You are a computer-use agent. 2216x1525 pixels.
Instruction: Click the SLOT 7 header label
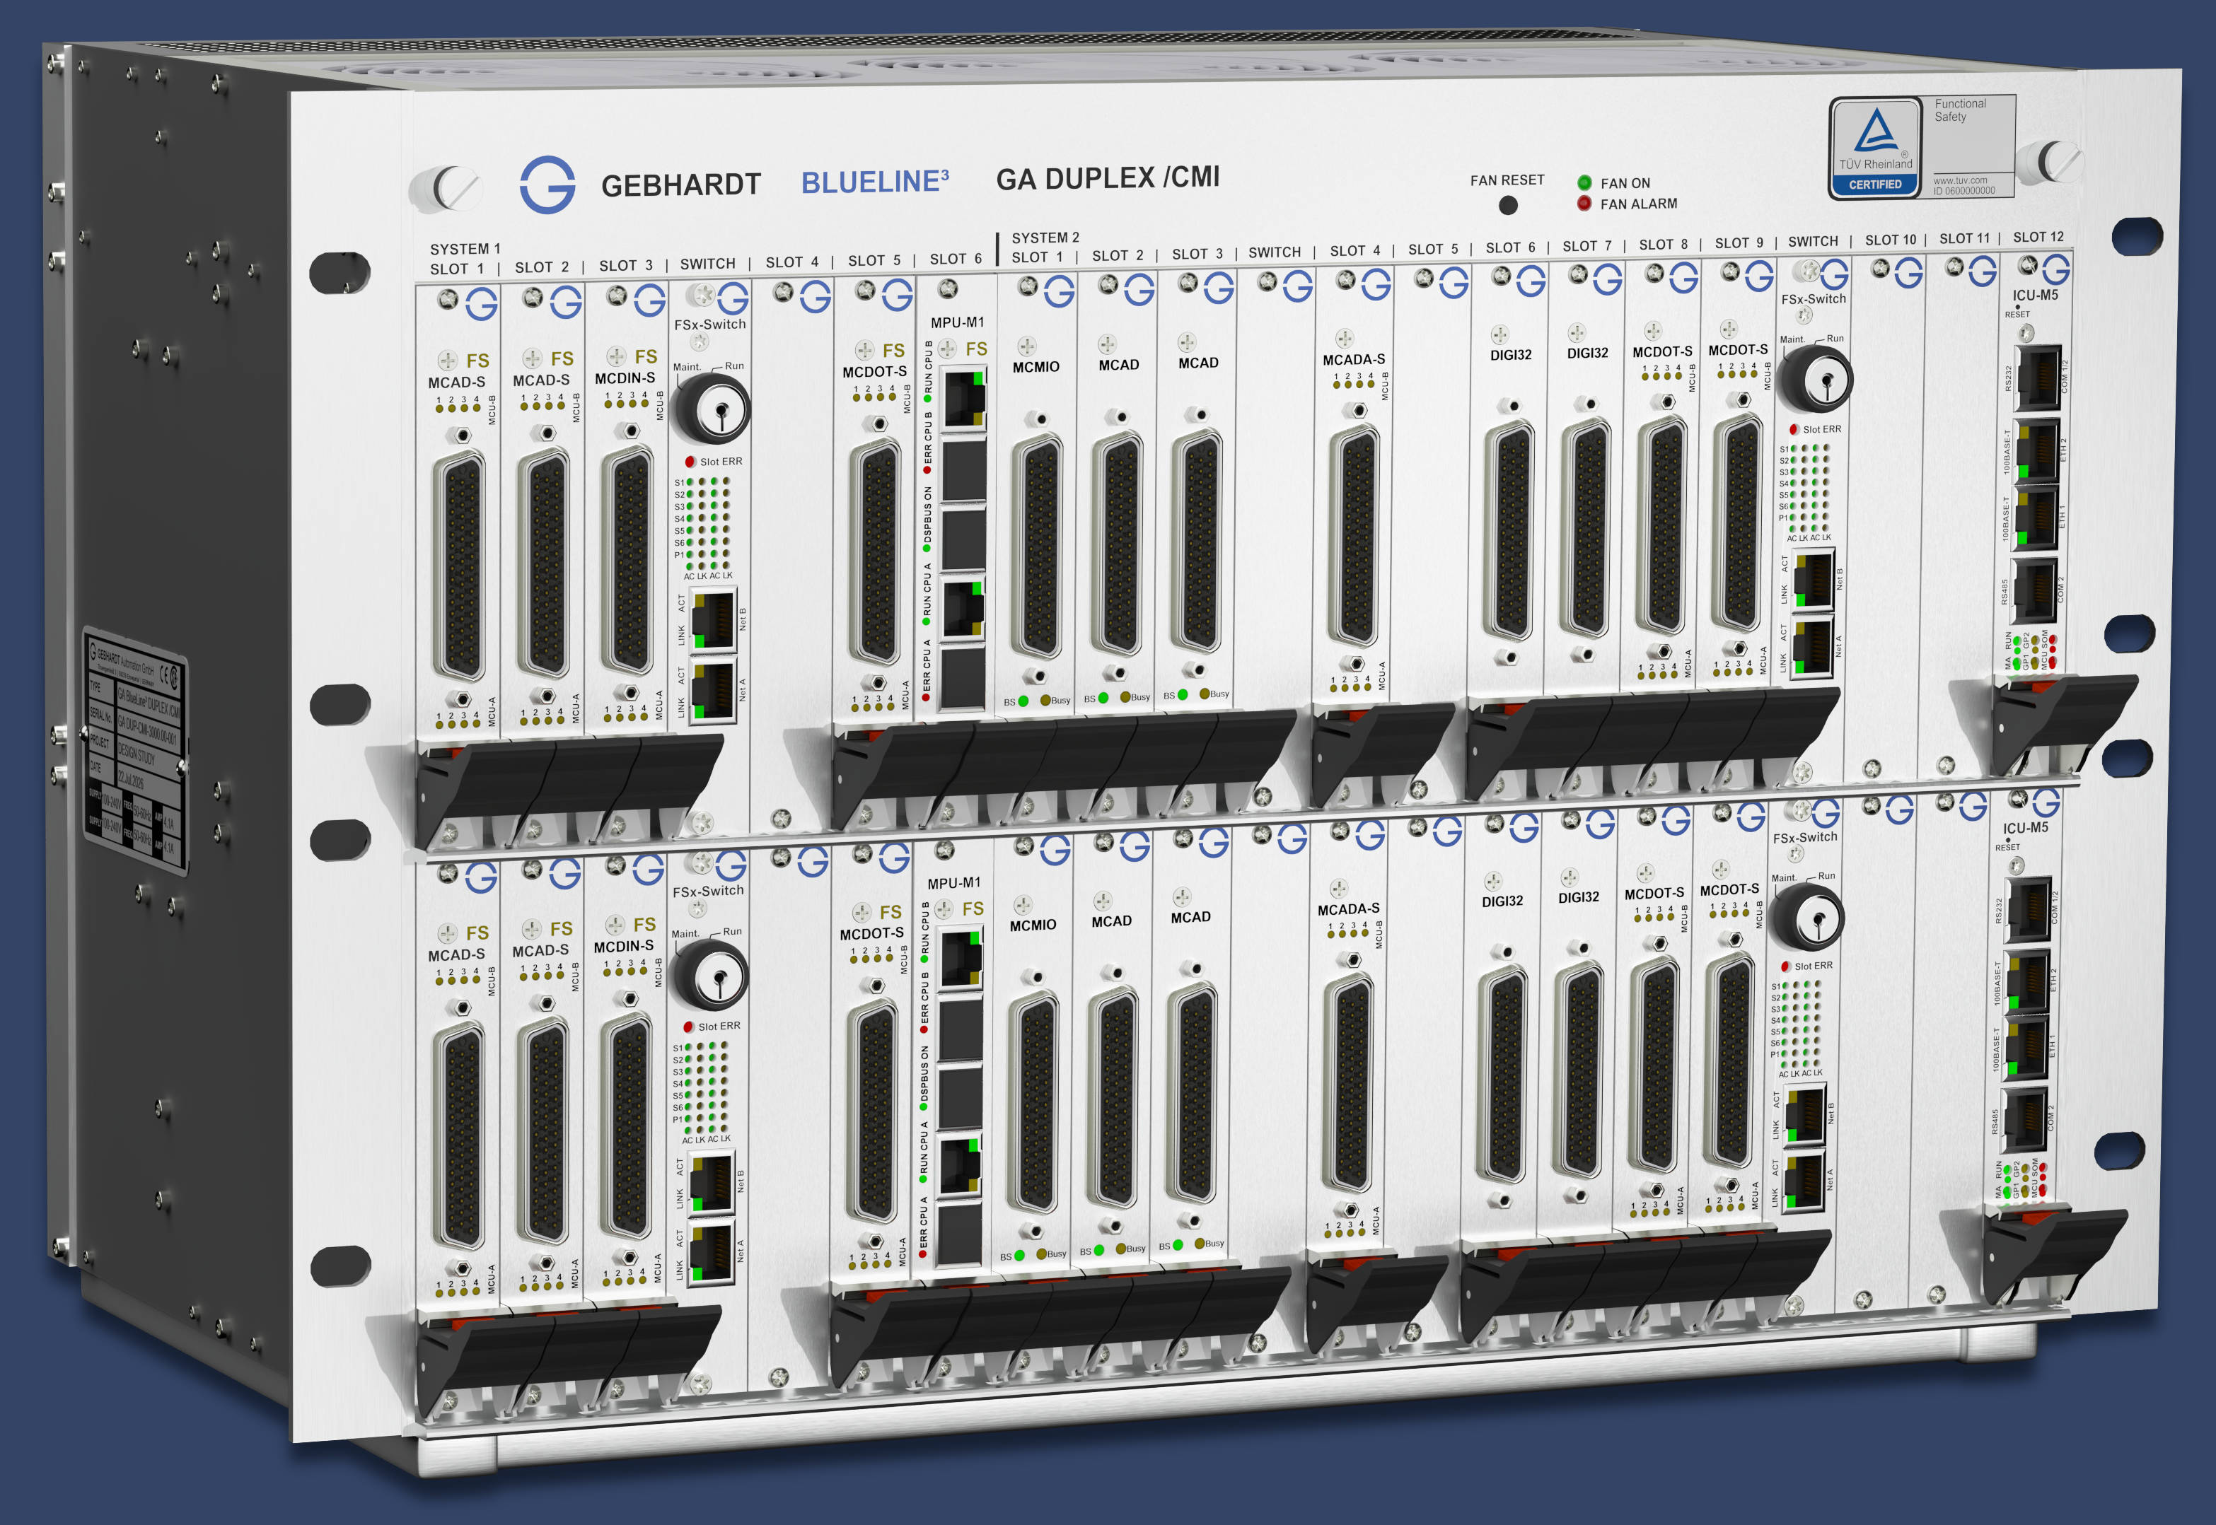click(1587, 245)
